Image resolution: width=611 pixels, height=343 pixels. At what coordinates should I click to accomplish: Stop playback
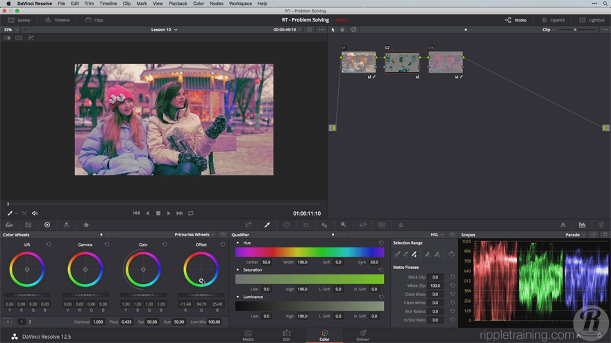click(x=158, y=213)
